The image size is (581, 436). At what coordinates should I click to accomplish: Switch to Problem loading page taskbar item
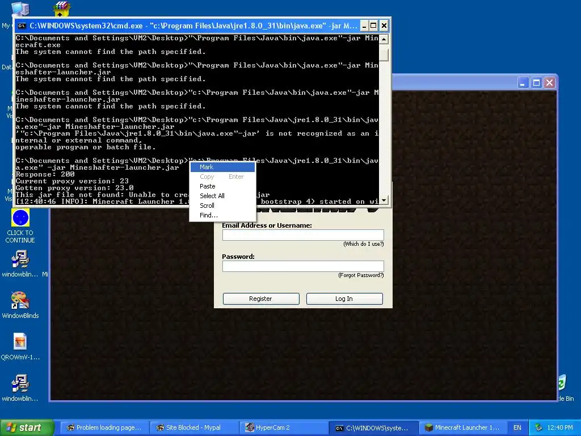pos(104,427)
